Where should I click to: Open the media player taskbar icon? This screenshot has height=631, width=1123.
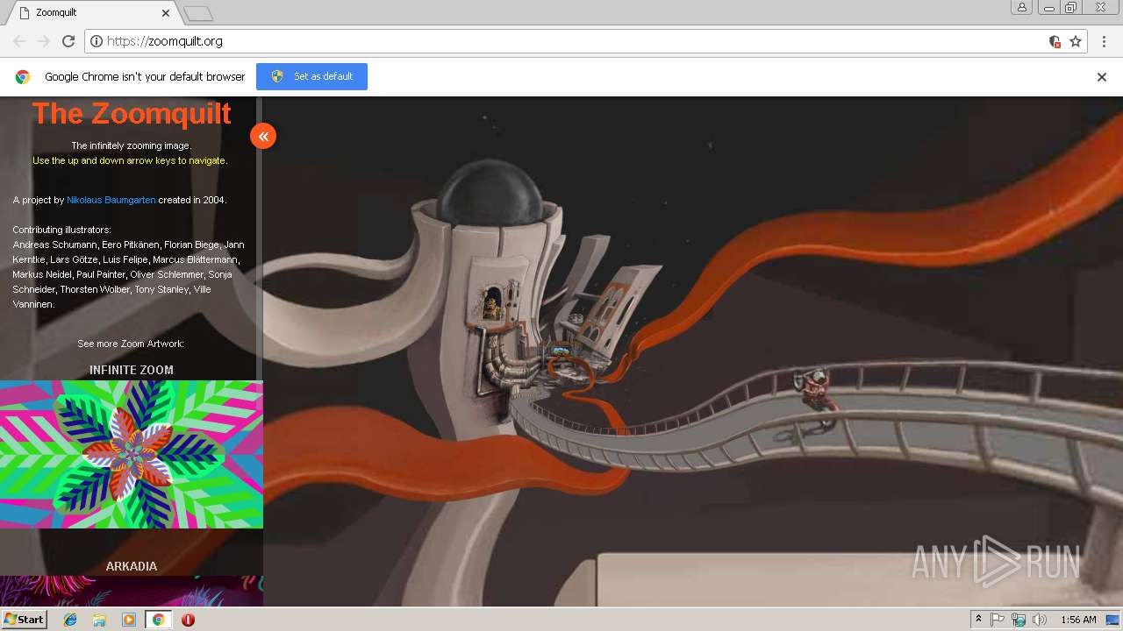[x=129, y=620]
